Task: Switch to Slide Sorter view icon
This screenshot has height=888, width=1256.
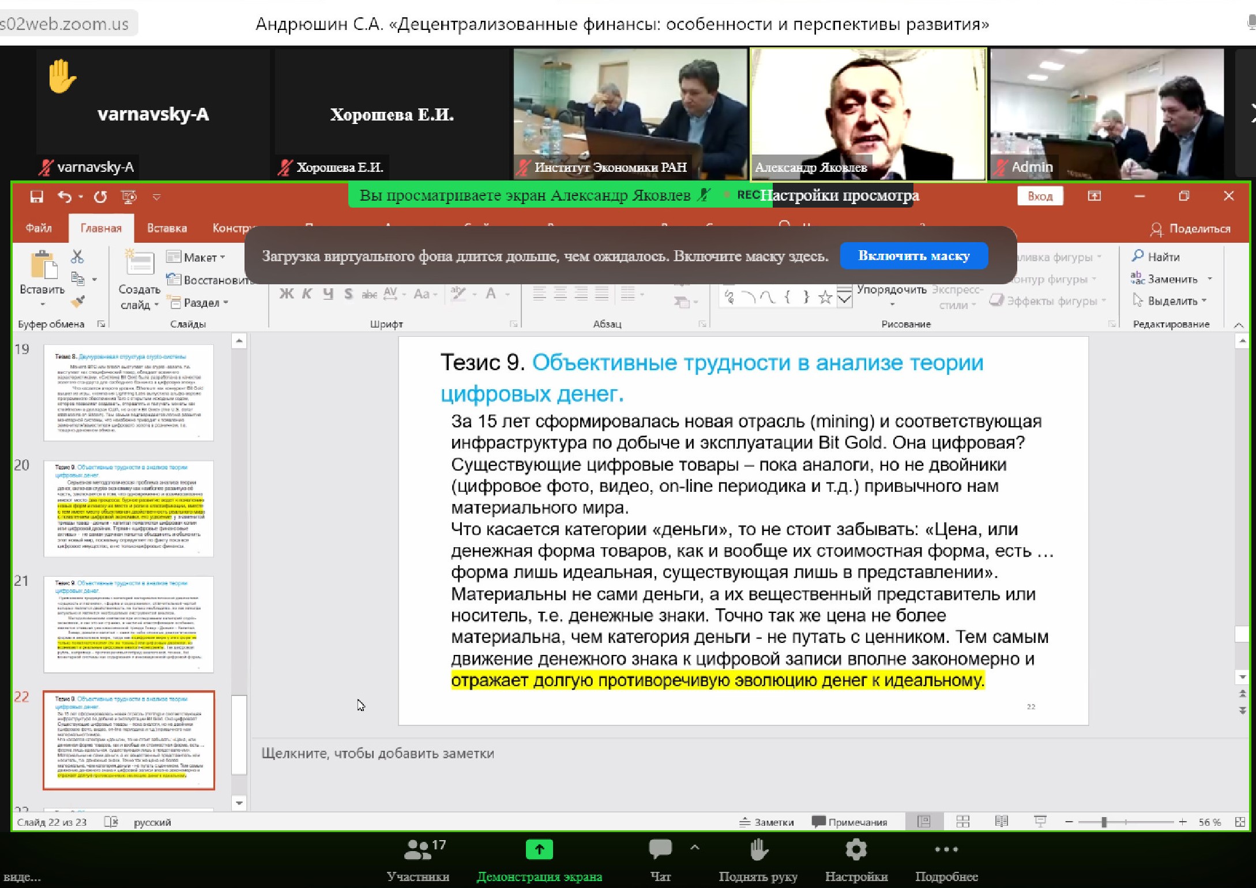Action: (962, 822)
